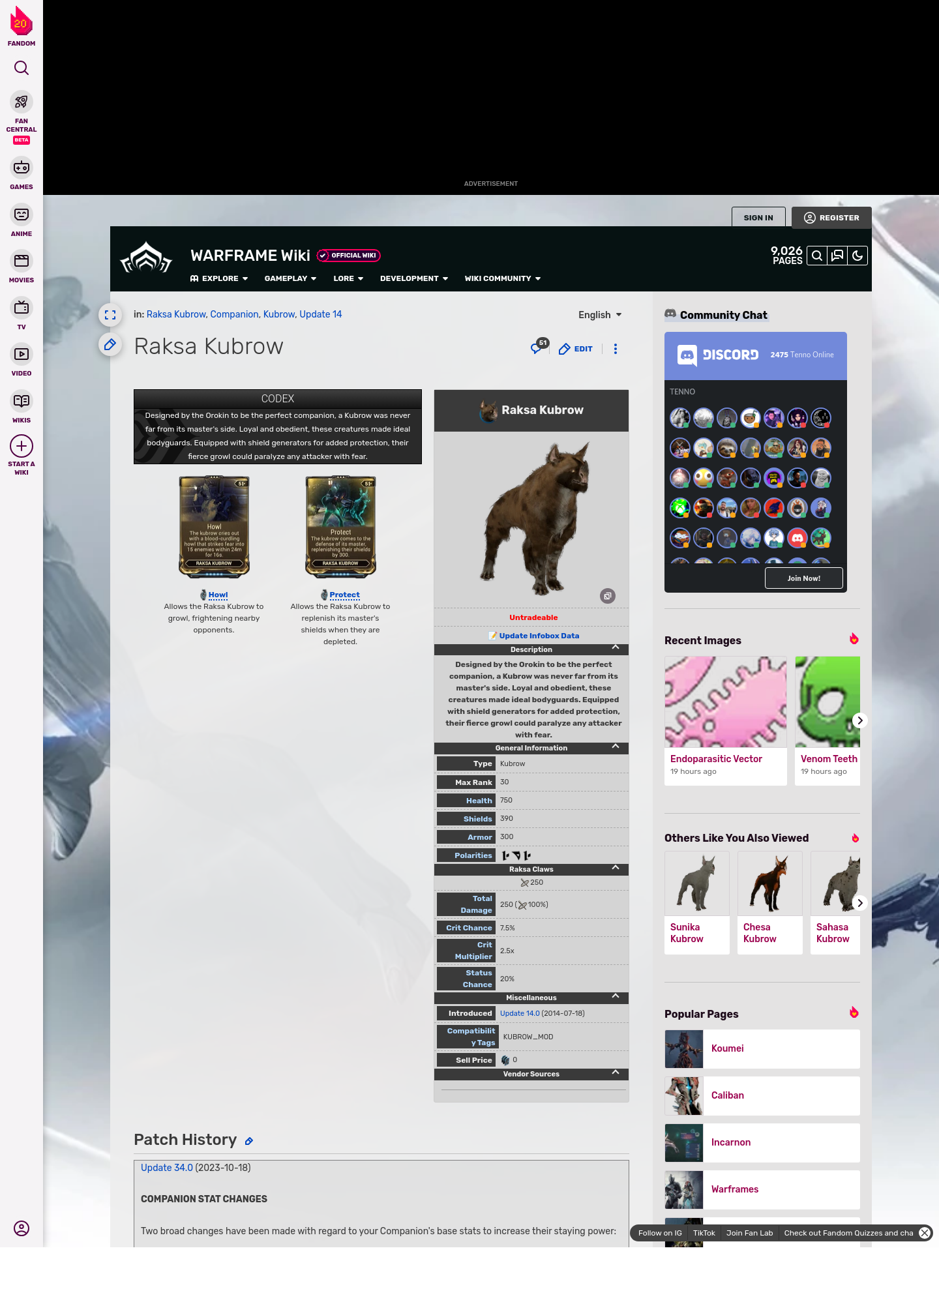Screen dimensions: 939x1304
Task: Click the Sign In button
Action: tap(758, 218)
